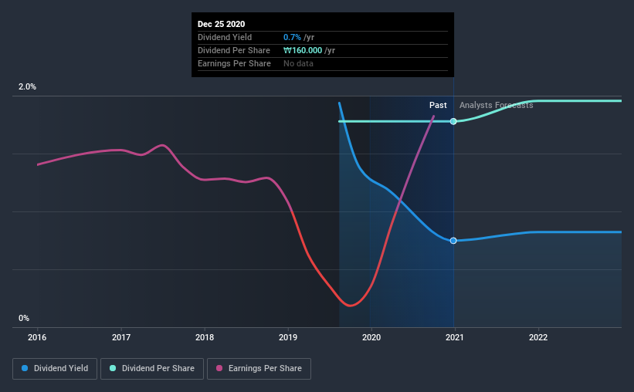Select the teal dividend per share marker at 2021
The height and width of the screenshot is (392, 634).
coord(453,122)
